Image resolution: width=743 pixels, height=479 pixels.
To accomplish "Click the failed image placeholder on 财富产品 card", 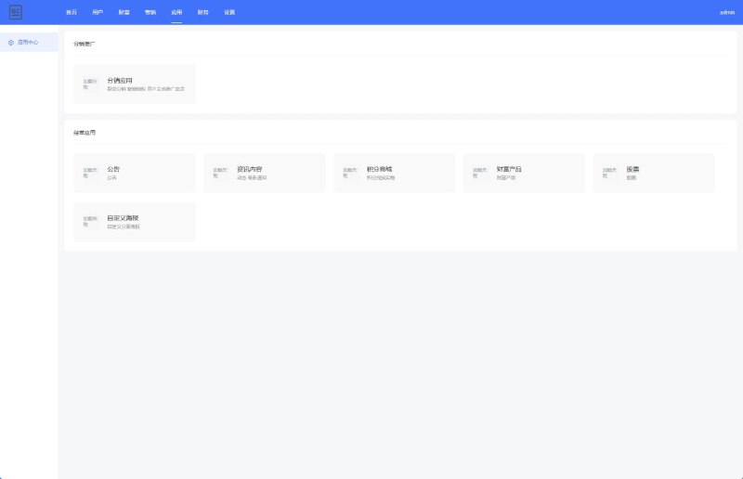I will pos(479,173).
